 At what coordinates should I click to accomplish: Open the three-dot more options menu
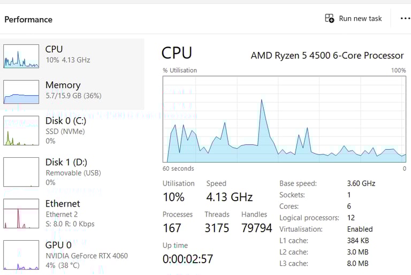click(406, 18)
